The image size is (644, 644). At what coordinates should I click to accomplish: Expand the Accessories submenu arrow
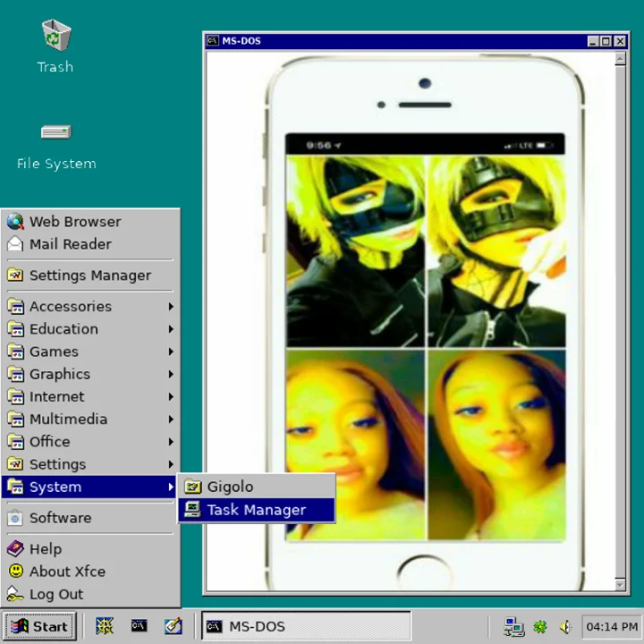point(171,307)
